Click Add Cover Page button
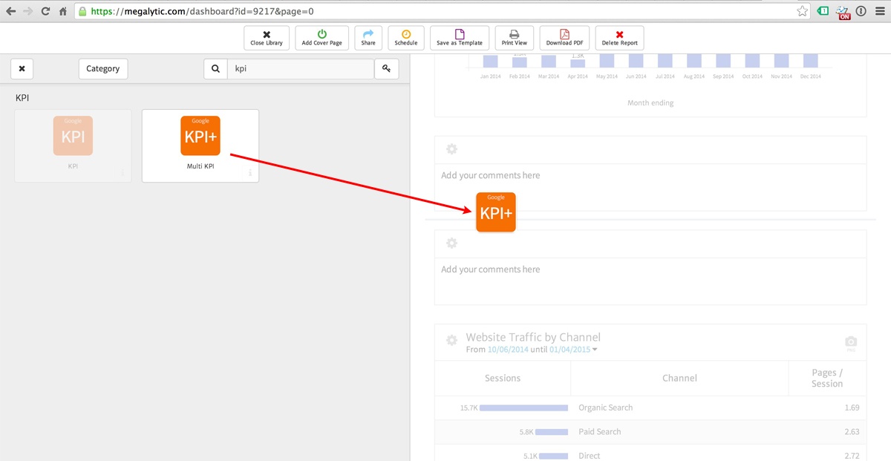The height and width of the screenshot is (461, 891). (x=322, y=38)
